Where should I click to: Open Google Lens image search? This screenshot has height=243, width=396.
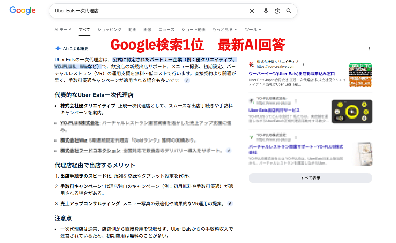(278, 11)
